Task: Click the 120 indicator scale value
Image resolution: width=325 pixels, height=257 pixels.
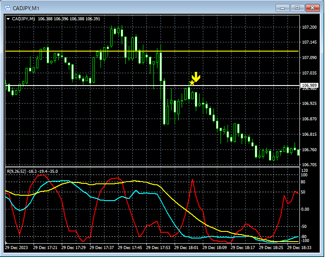Action: 304,171
